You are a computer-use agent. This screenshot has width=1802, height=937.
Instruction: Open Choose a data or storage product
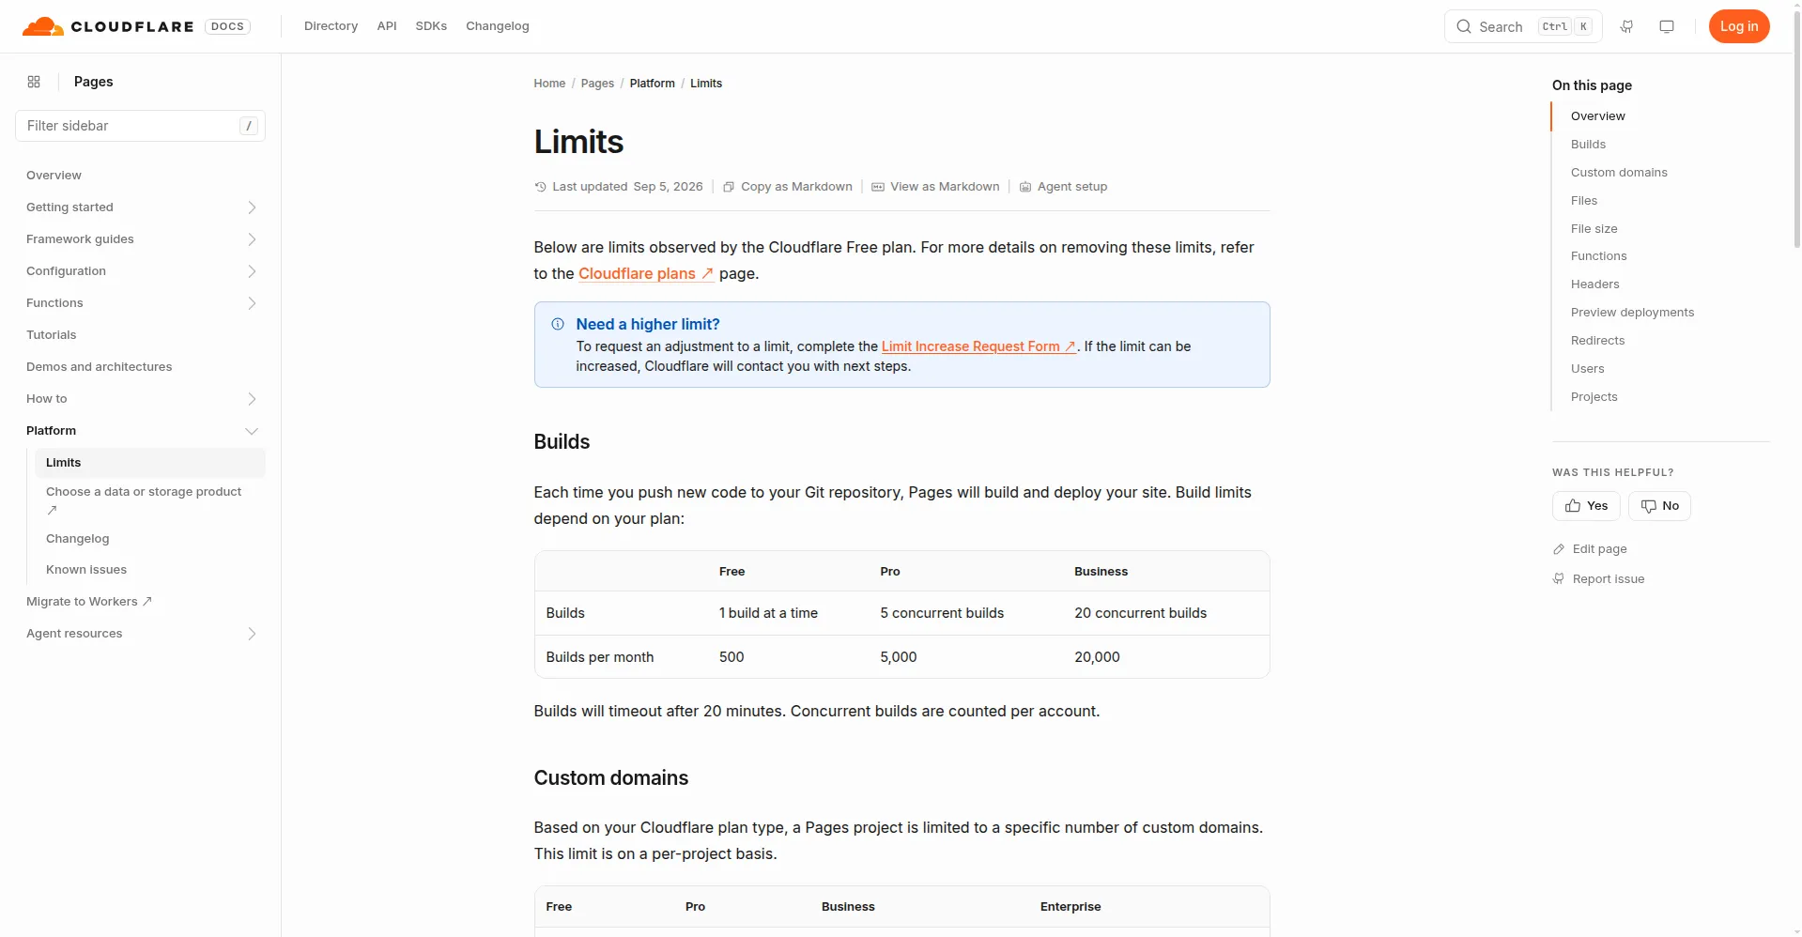pyautogui.click(x=144, y=500)
